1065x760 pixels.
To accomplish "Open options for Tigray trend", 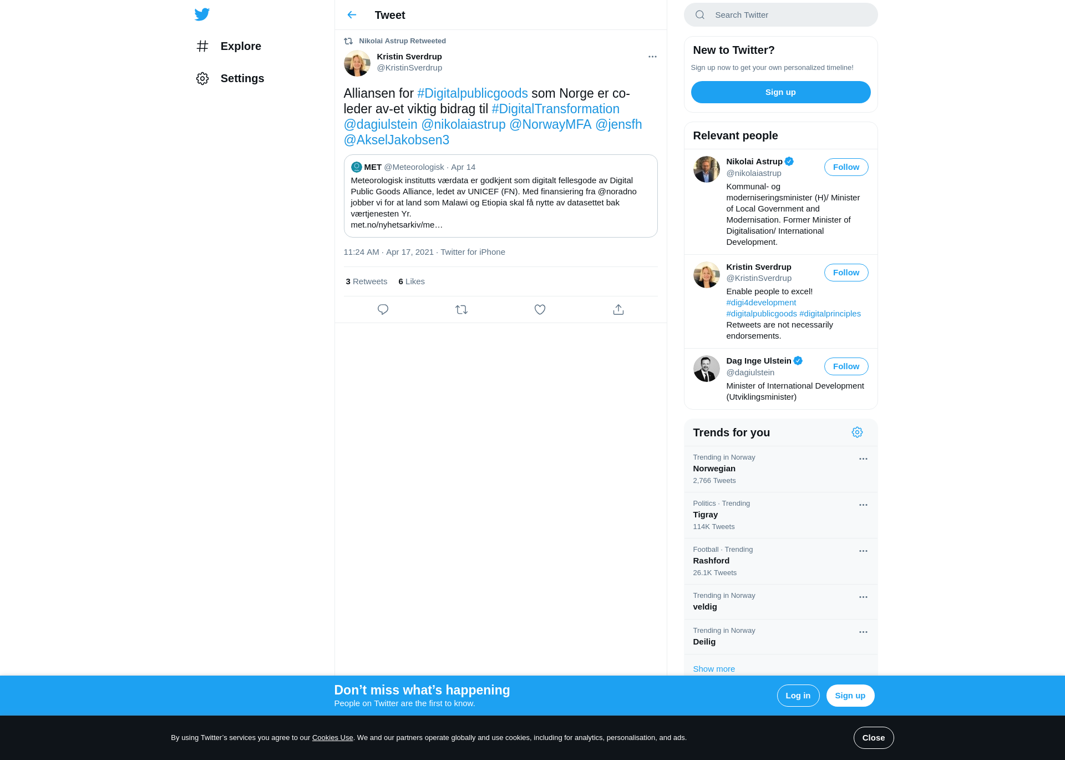I will click(863, 505).
